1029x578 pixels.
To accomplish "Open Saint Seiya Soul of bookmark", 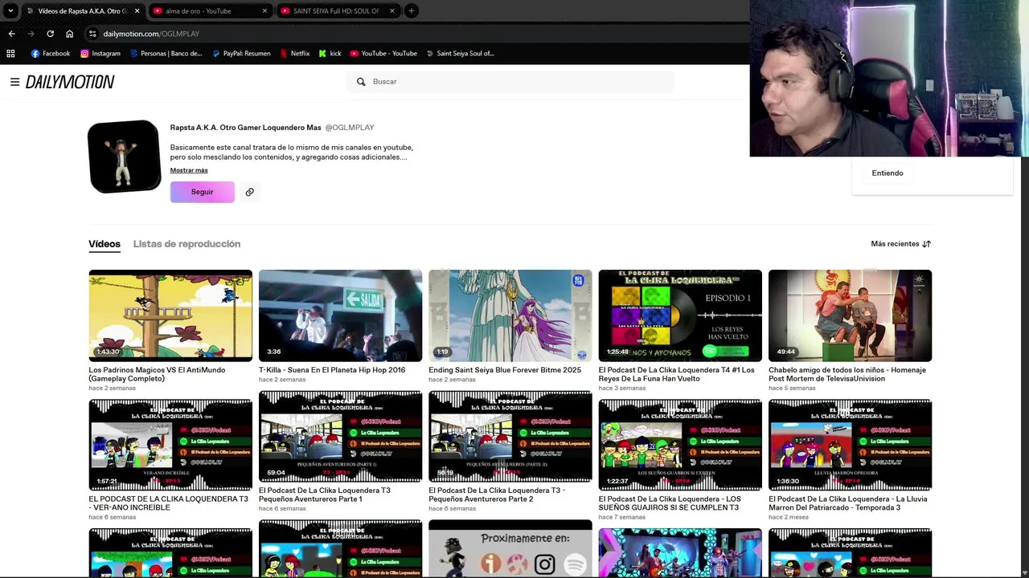I will coord(460,54).
